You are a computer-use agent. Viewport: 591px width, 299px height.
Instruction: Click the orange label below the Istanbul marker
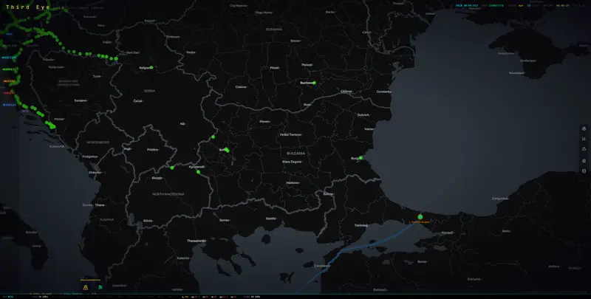click(x=420, y=222)
